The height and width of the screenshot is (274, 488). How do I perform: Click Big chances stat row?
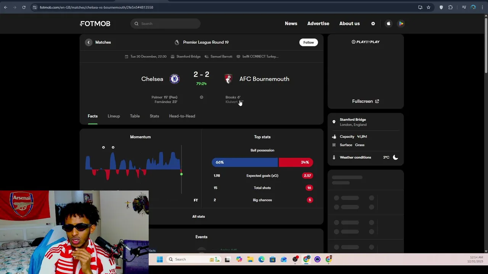(x=262, y=200)
